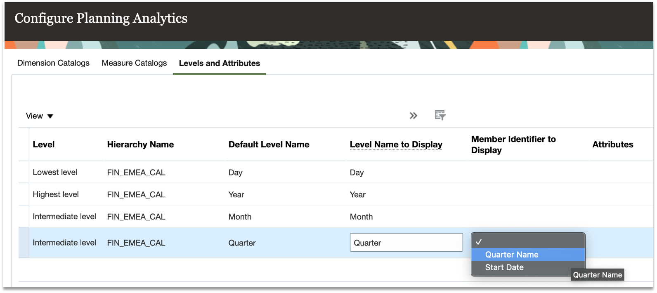
Task: Pick Start Date in the dropdown list
Action: point(504,267)
